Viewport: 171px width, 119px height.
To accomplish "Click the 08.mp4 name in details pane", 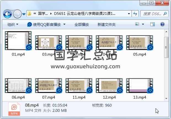I will point(32,105).
